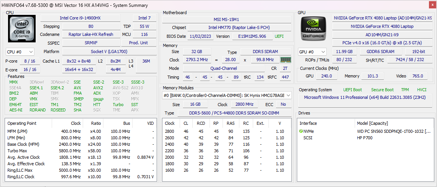Select the HP P700 SCSI drive
Screen dimensions: 437x187
[x=365, y=138]
